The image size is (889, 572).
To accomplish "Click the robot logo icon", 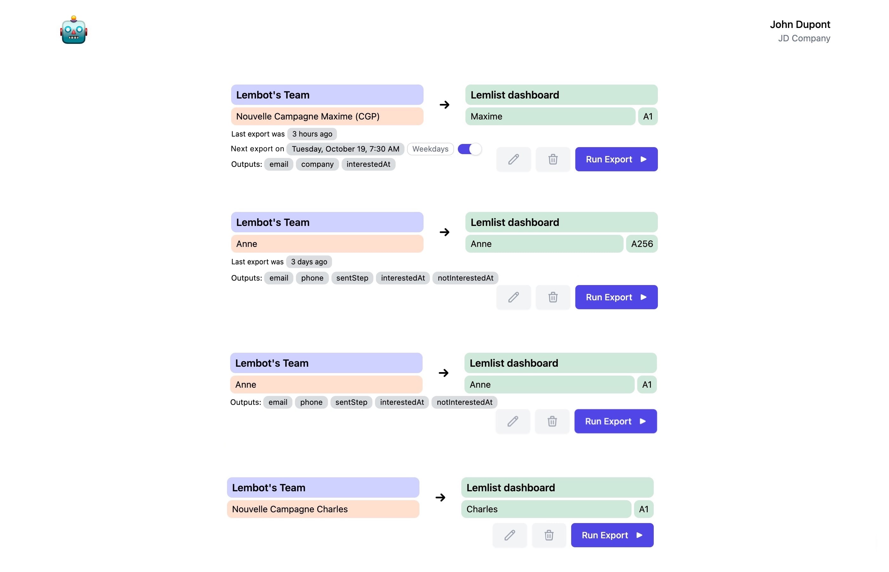I will [73, 30].
